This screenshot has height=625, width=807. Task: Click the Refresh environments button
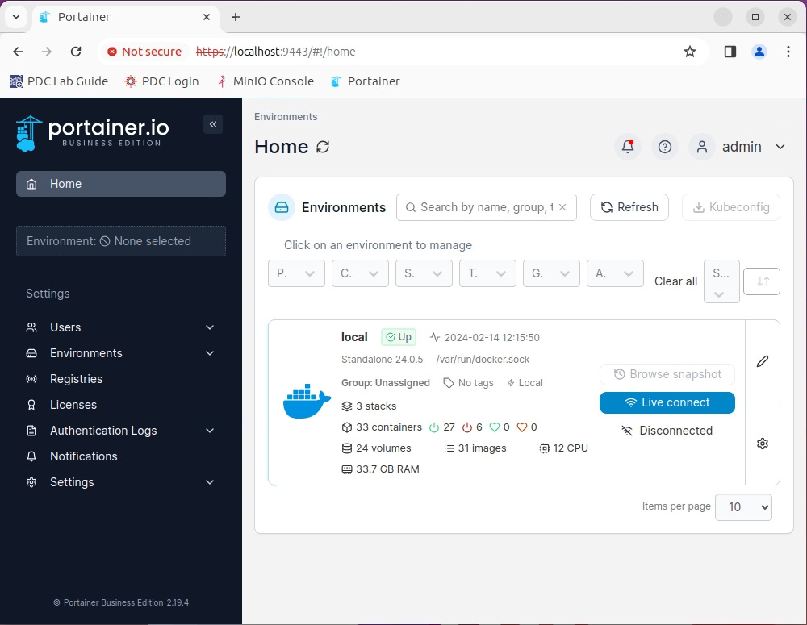(629, 207)
